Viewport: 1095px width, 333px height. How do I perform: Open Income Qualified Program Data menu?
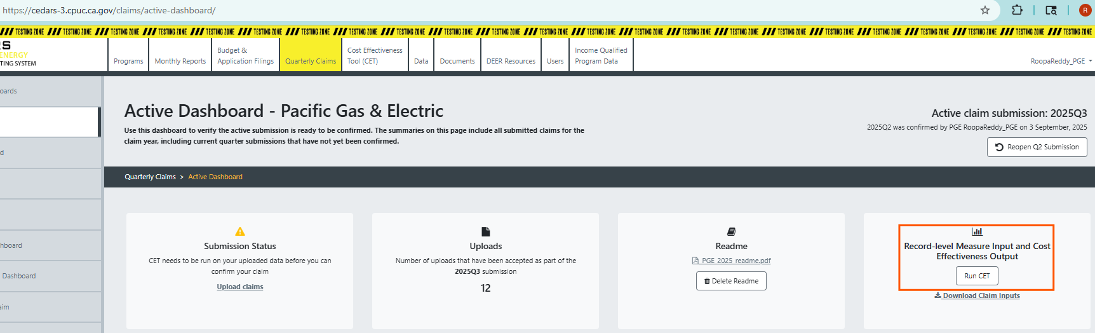tap(601, 55)
